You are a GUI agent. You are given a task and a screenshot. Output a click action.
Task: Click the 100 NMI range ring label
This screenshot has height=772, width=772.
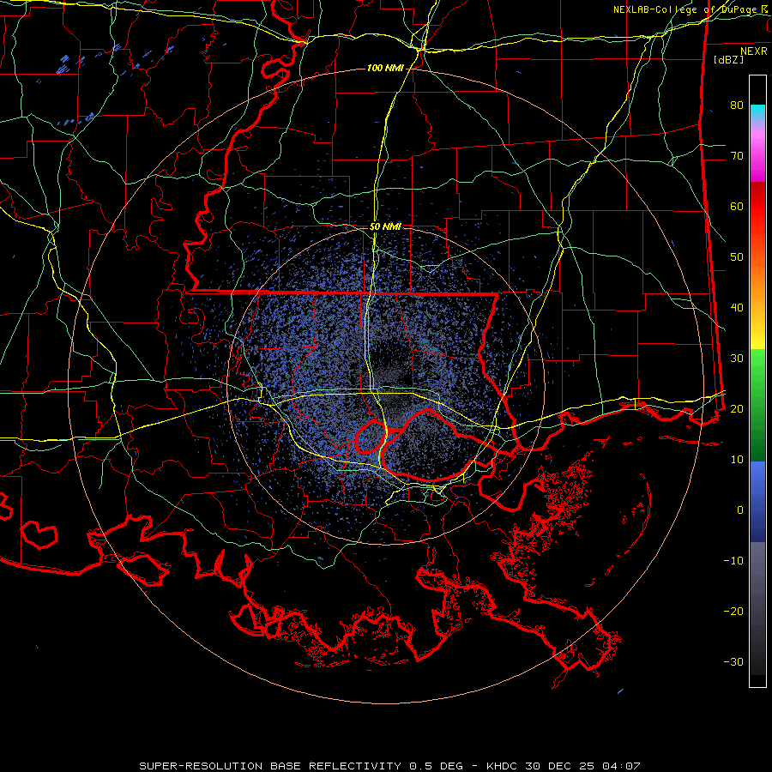pos(384,68)
